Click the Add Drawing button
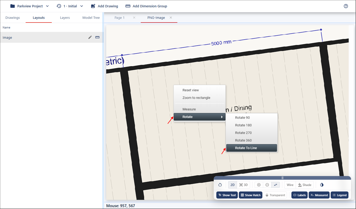 coord(104,6)
